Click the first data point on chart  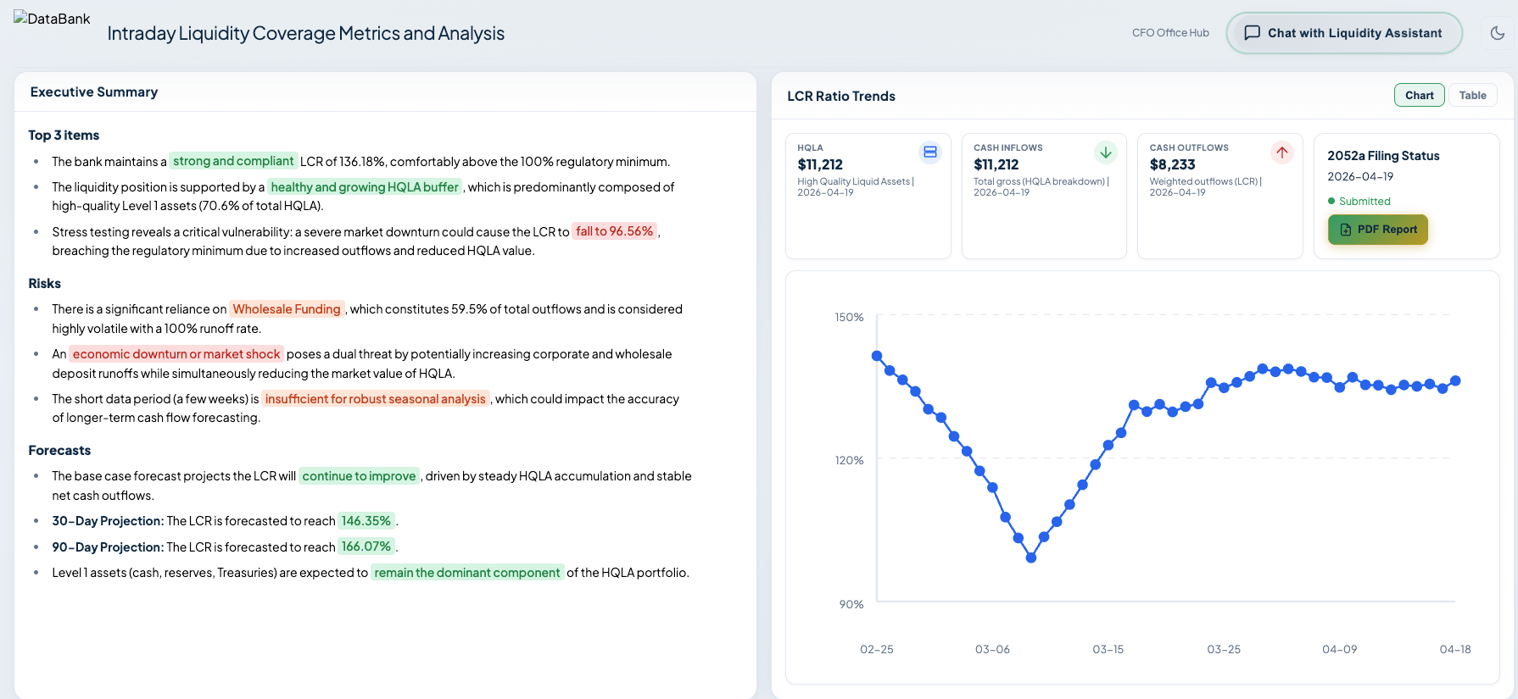[x=877, y=356]
